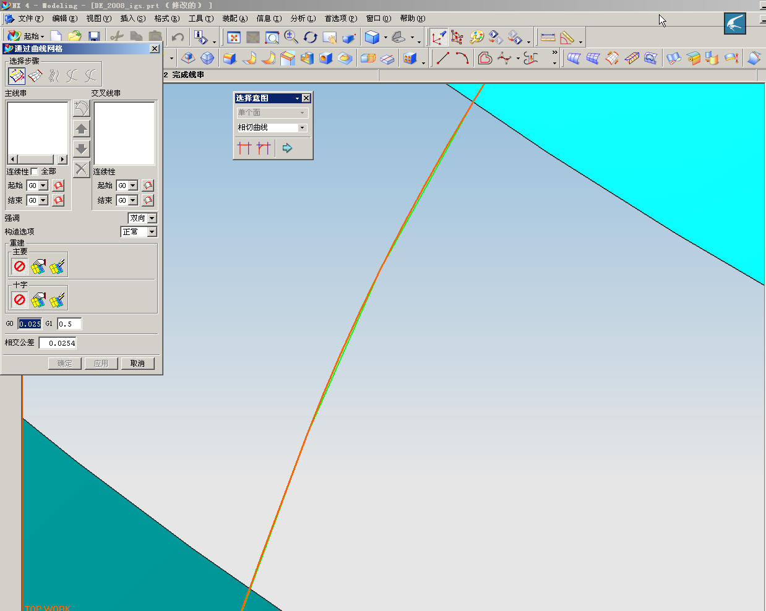This screenshot has width=766, height=611.
Task: Click the G1 tolerance input field
Action: click(69, 324)
